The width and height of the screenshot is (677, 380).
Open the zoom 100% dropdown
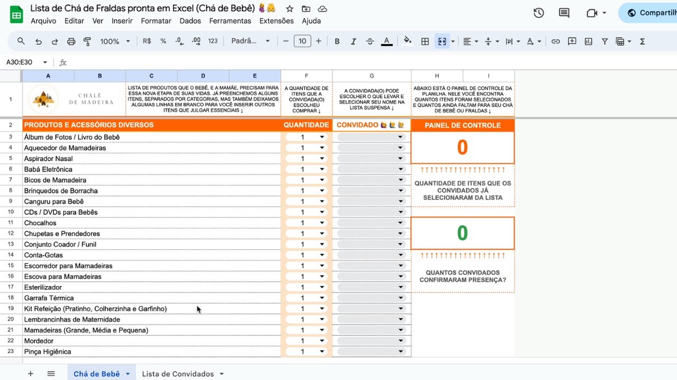115,41
